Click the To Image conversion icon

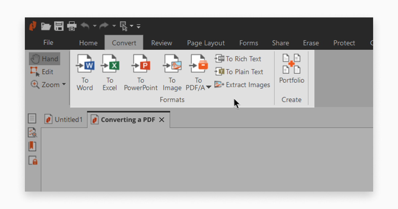point(172,71)
